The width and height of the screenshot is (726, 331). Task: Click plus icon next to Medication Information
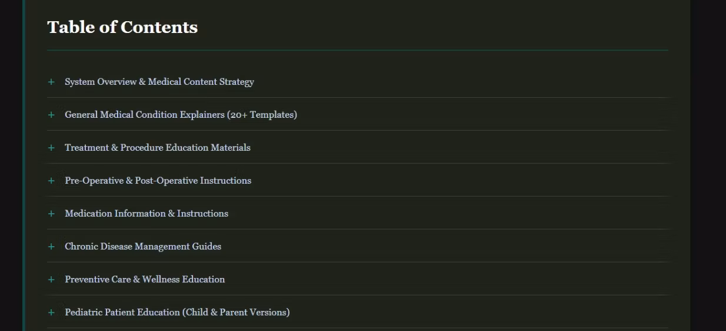[51, 214]
